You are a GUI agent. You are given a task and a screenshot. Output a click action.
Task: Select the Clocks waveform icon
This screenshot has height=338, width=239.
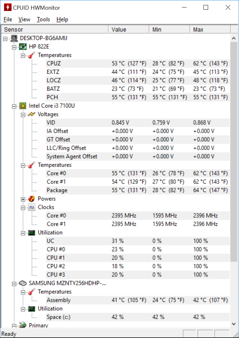click(x=32, y=207)
